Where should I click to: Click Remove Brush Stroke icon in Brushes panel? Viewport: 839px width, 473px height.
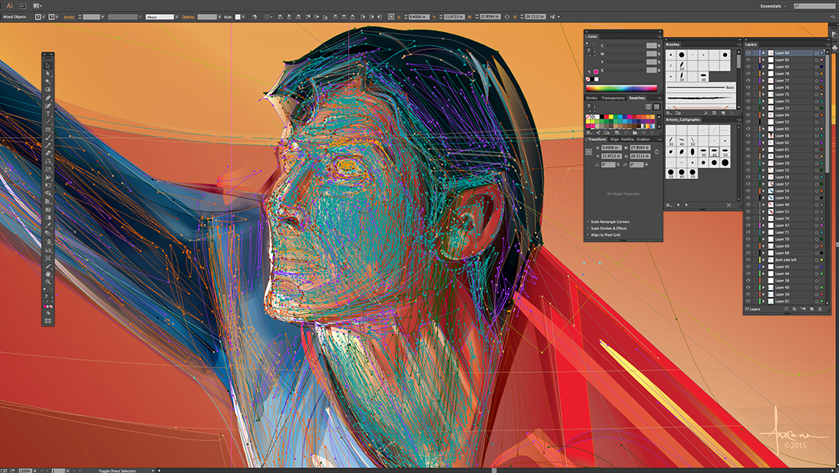[706, 113]
